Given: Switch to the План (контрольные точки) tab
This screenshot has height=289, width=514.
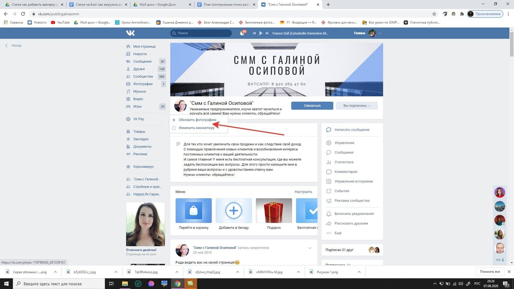Looking at the screenshot, I should 226,5.
